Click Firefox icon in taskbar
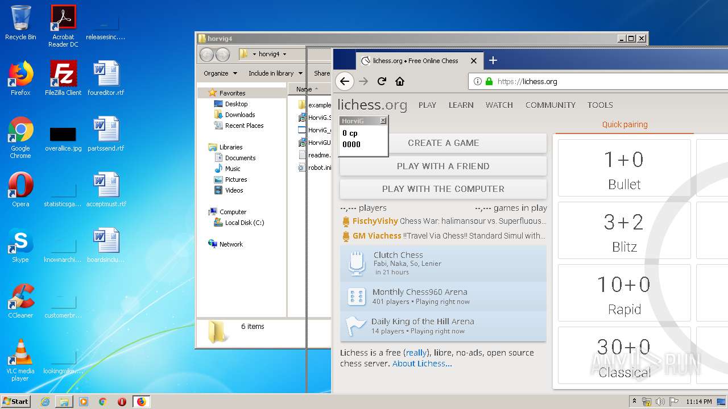The height and width of the screenshot is (409, 728). [x=141, y=402]
